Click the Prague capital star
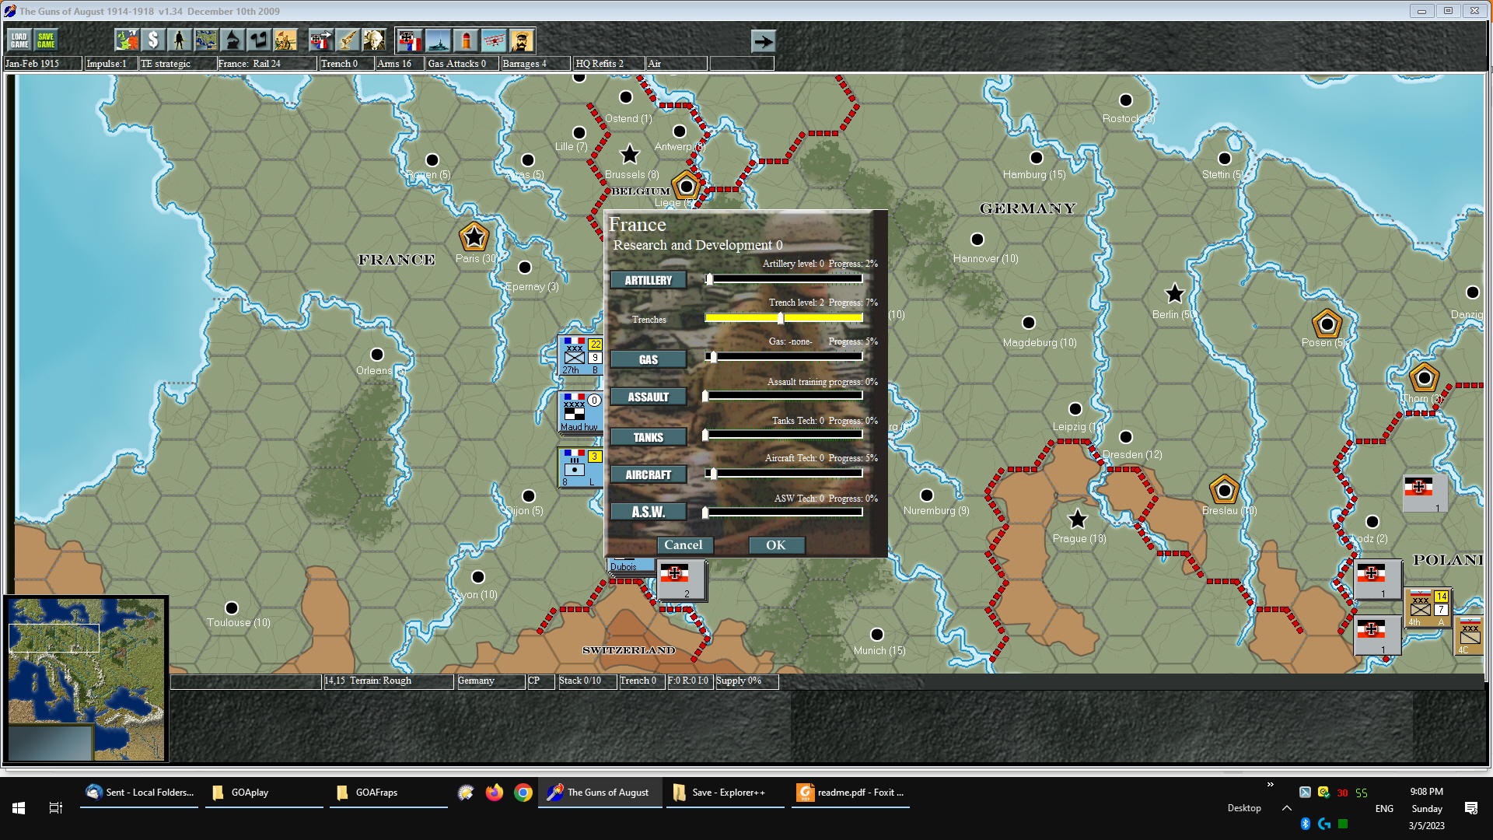 pos(1077,519)
